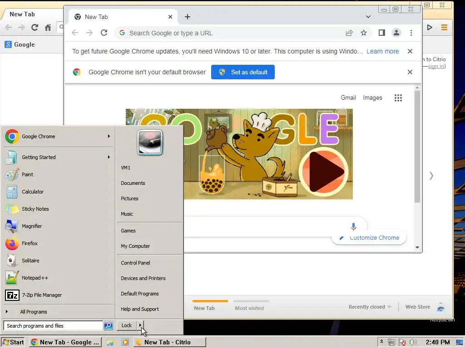This screenshot has width=465, height=348.
Task: Click Citrio home button
Action: tap(48, 28)
